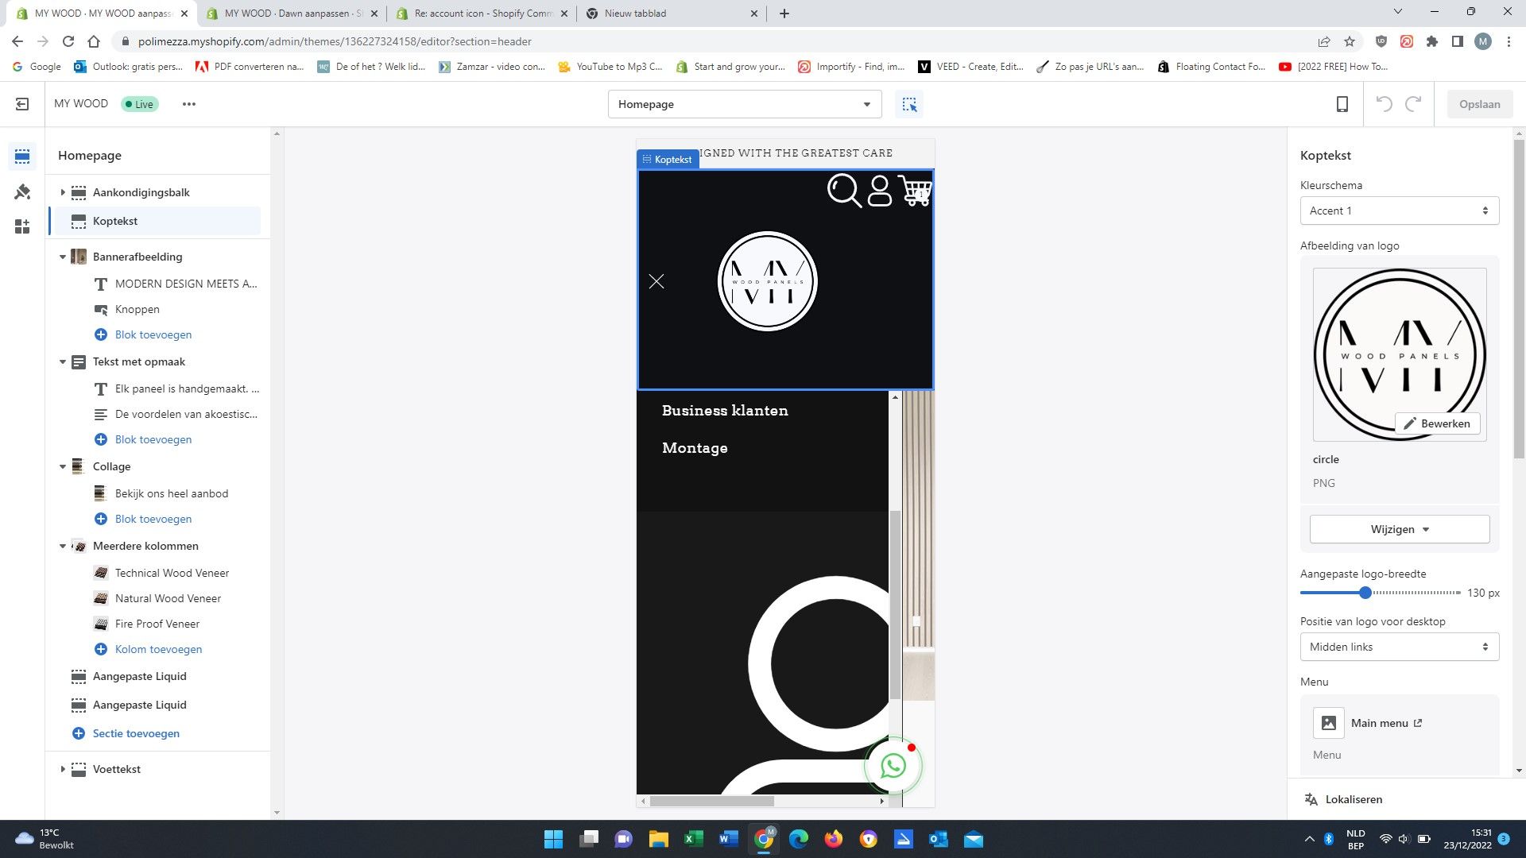Expand the Aankondigingsbalk section
This screenshot has width=1526, height=858.
[x=63, y=192]
